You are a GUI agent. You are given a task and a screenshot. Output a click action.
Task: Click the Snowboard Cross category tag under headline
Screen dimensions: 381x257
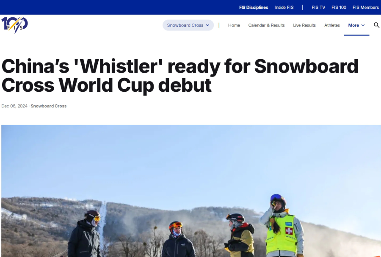pyautogui.click(x=49, y=106)
